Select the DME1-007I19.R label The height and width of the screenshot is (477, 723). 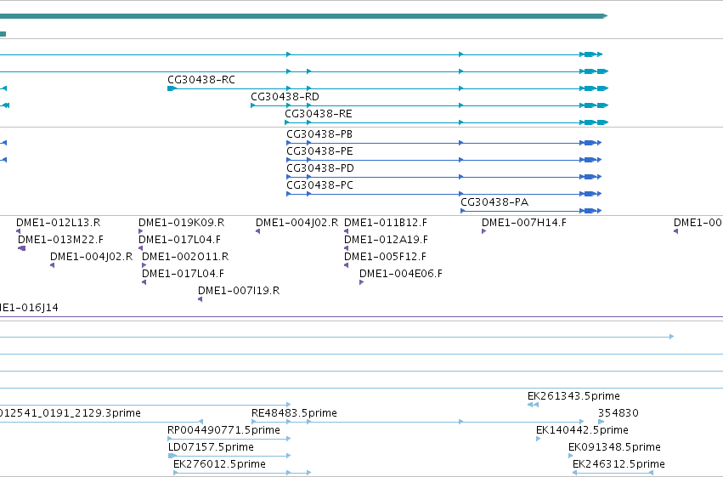point(239,291)
